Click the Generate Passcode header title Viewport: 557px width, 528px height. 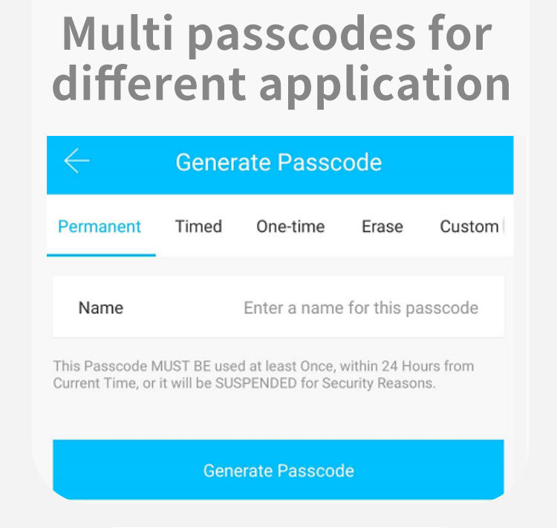click(x=278, y=163)
